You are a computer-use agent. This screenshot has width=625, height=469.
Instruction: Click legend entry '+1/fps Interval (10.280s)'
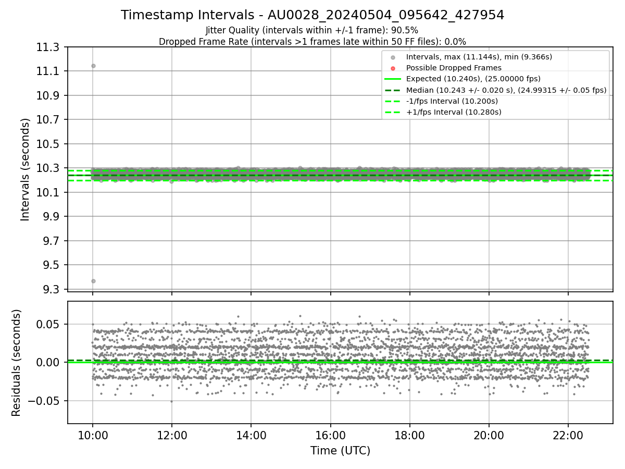(454, 112)
